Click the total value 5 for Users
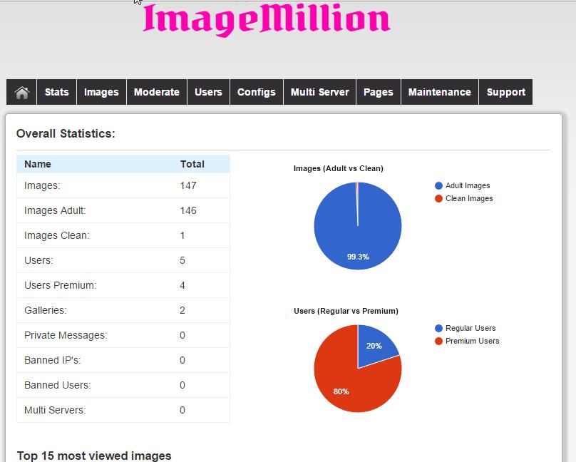Screen dimensions: 576x462 pos(182,260)
